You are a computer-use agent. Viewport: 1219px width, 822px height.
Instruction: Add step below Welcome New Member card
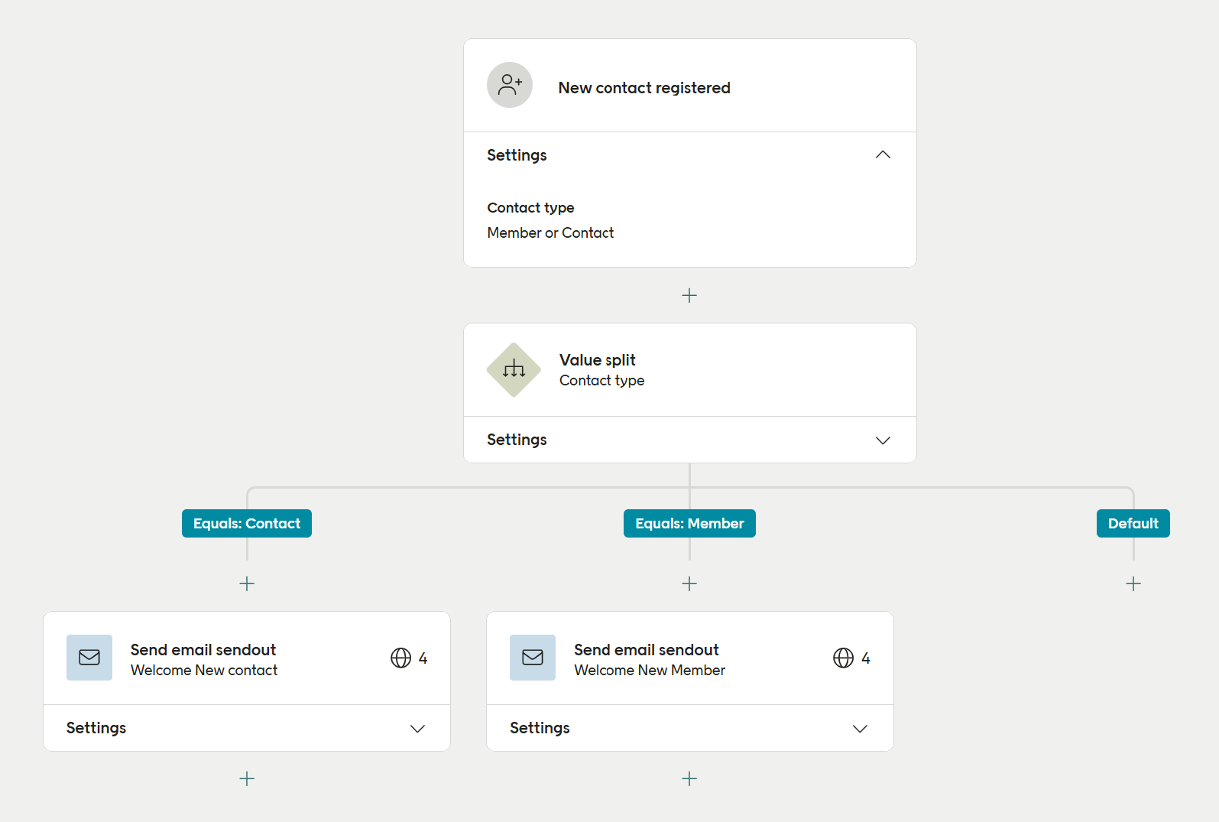click(x=689, y=779)
